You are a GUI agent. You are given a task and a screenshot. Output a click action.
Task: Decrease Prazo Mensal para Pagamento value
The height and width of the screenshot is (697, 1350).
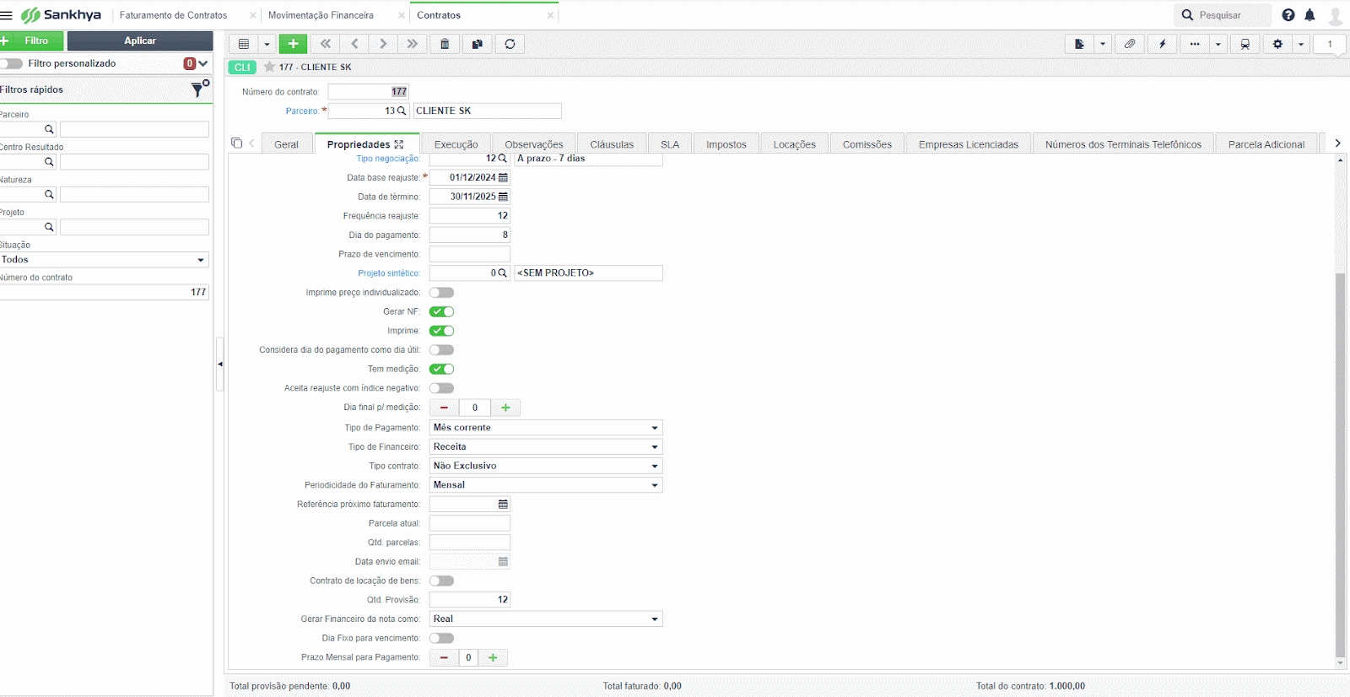pos(444,657)
